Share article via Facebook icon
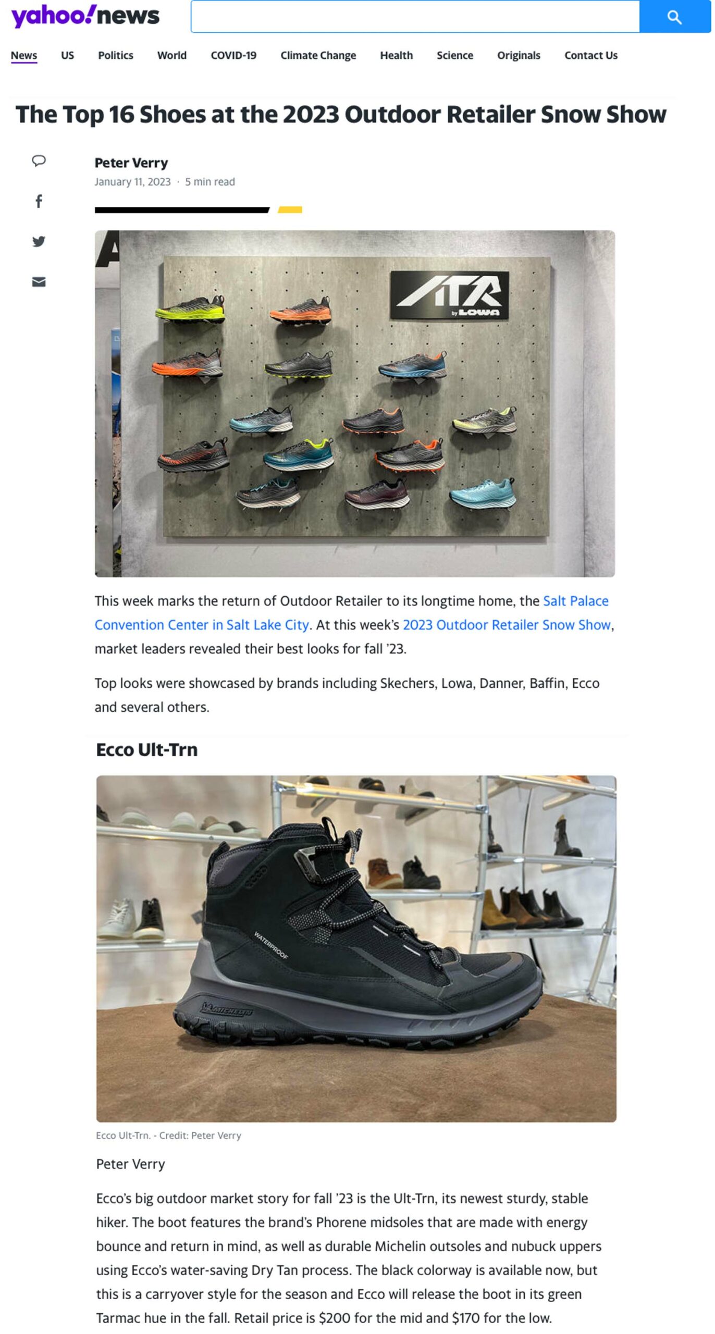 point(39,201)
